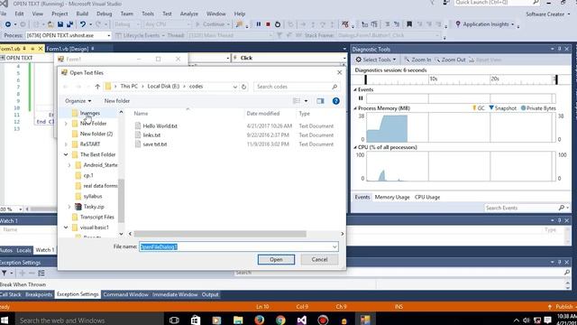The height and width of the screenshot is (325, 577).
Task: Select the Transcript Files folder
Action: pyautogui.click(x=97, y=217)
